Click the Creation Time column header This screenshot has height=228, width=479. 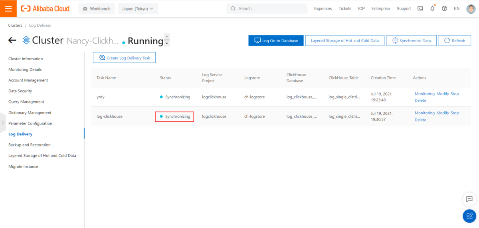383,78
